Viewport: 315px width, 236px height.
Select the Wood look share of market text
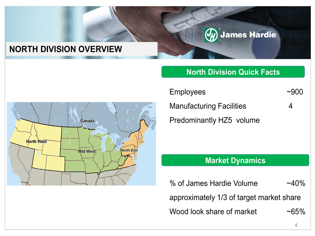(x=213, y=211)
